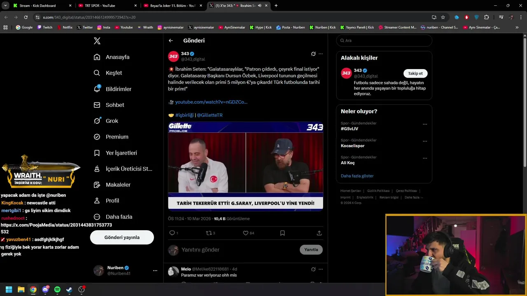
Task: Open youtube.com/watch link in post
Action: 211,102
